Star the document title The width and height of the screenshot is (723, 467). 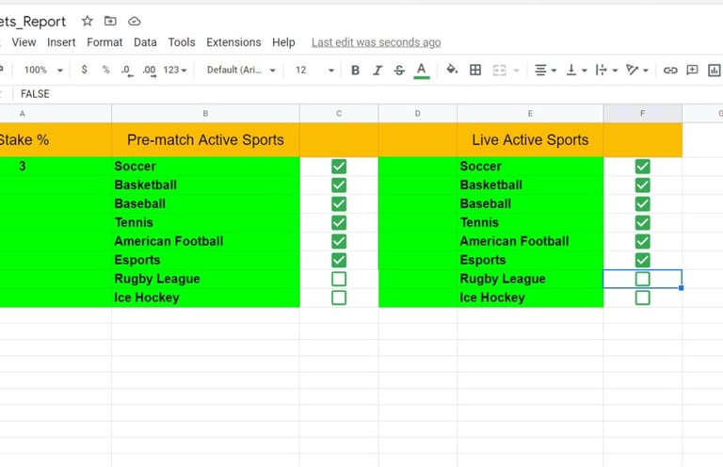click(88, 21)
